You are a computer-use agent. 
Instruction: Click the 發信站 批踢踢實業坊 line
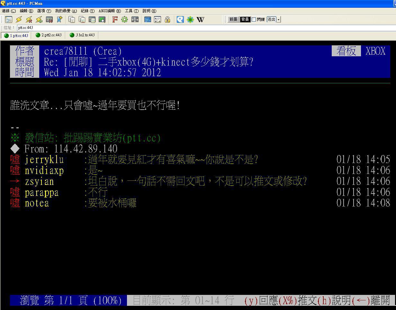click(x=85, y=138)
